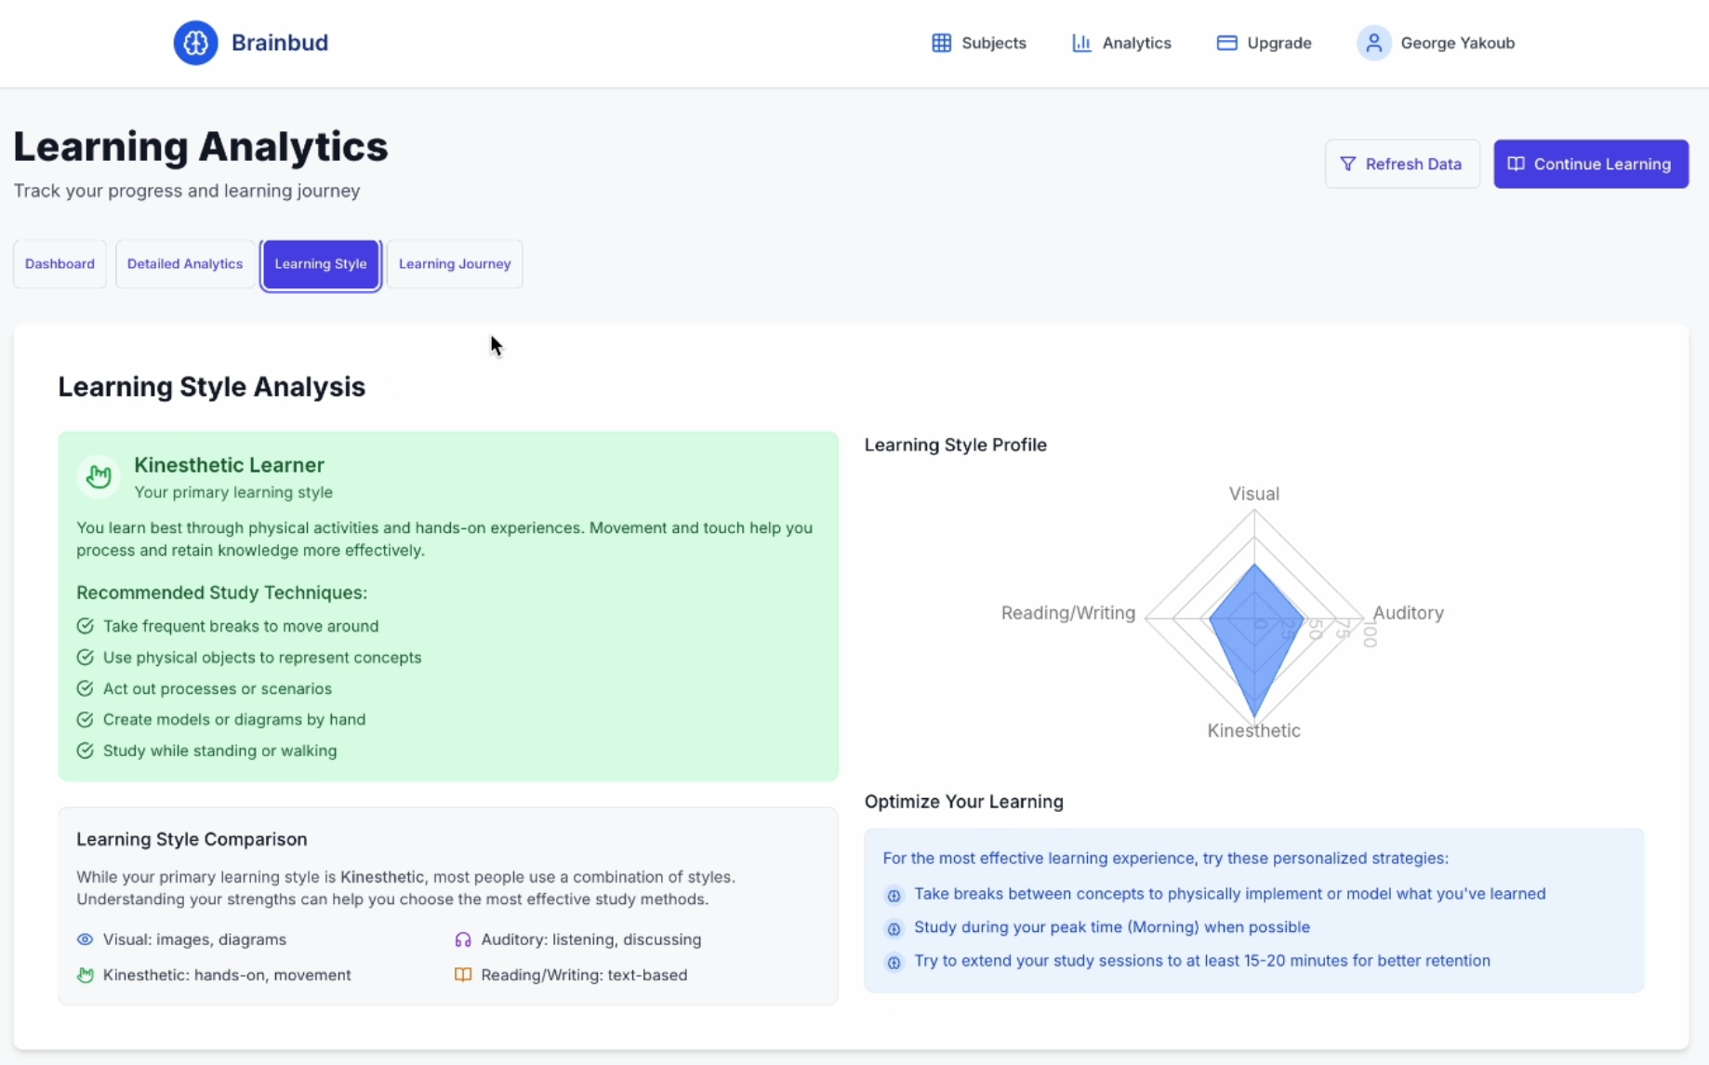Click the Subjects grid icon
Image resolution: width=1709 pixels, height=1065 pixels.
tap(941, 43)
